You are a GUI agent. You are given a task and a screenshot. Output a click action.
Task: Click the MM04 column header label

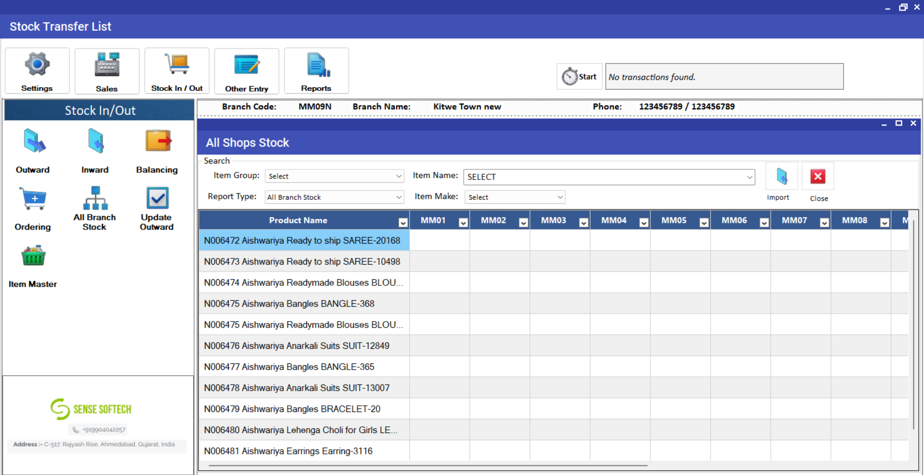coord(614,220)
